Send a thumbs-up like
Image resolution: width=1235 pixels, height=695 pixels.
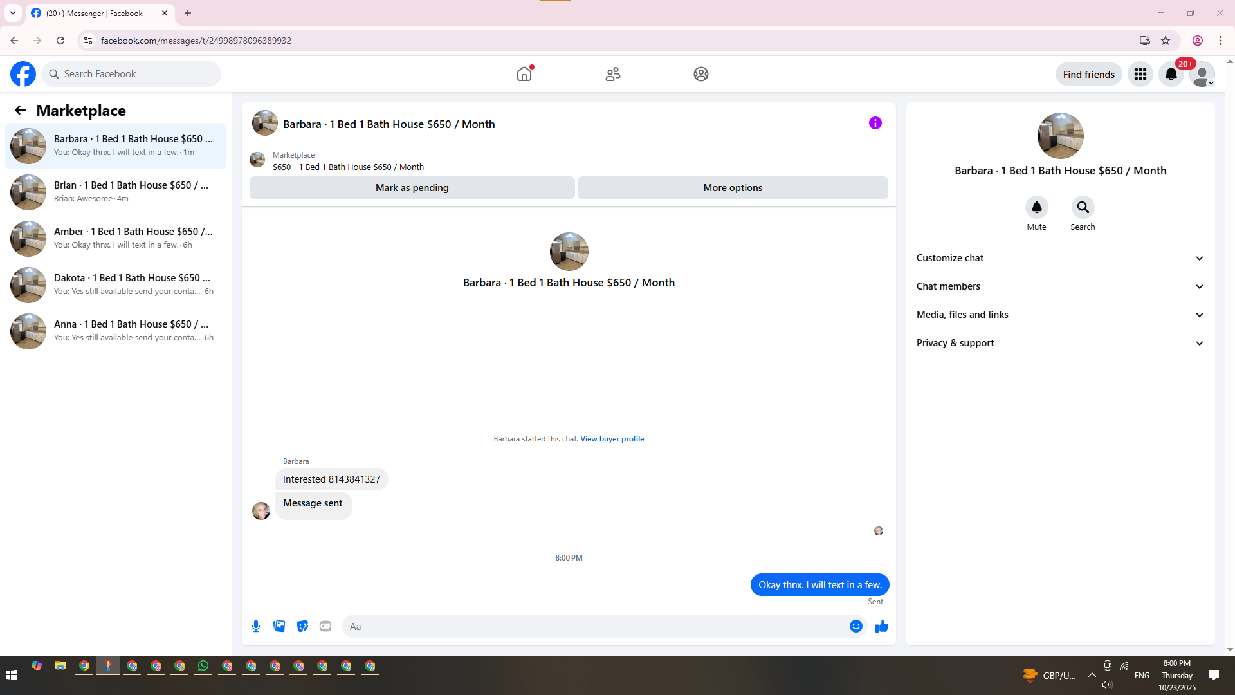click(x=881, y=626)
